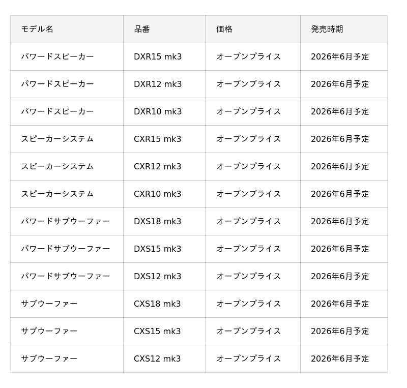Click the 品番 column header
The image size is (407, 388).
click(142, 29)
